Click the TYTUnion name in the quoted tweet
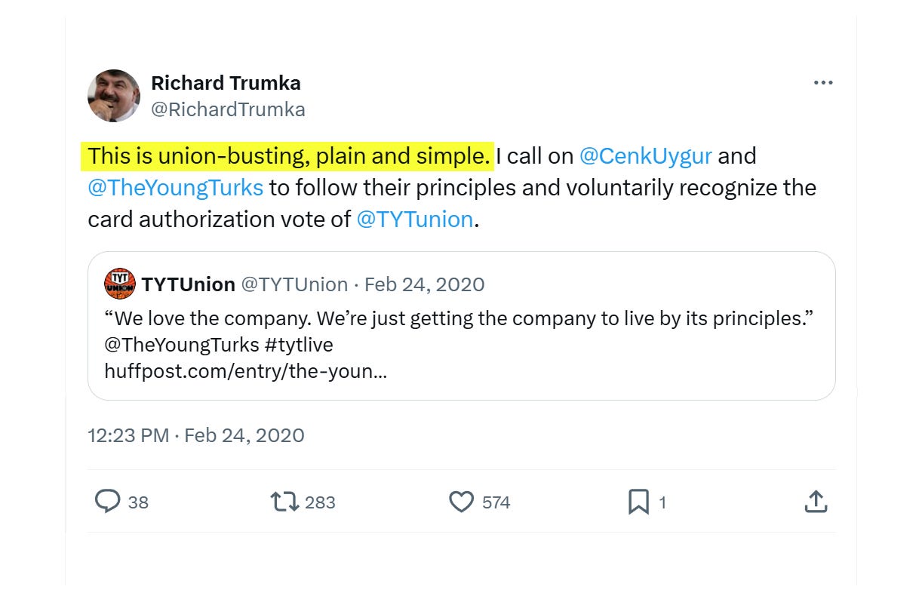This screenshot has height=602, width=922. pos(189,284)
